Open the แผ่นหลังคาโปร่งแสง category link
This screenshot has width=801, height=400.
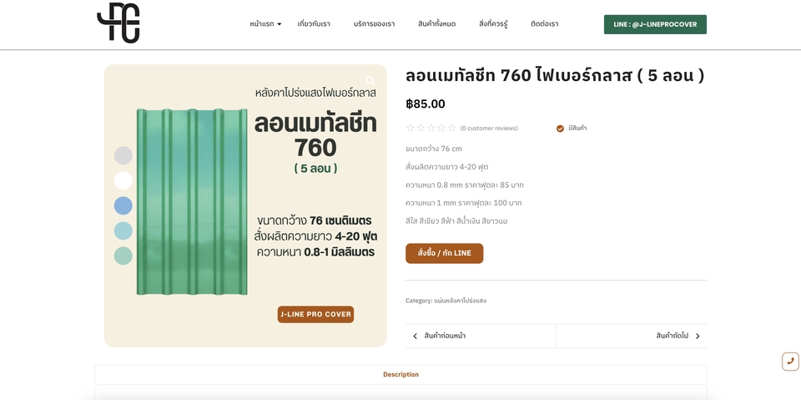[460, 301]
